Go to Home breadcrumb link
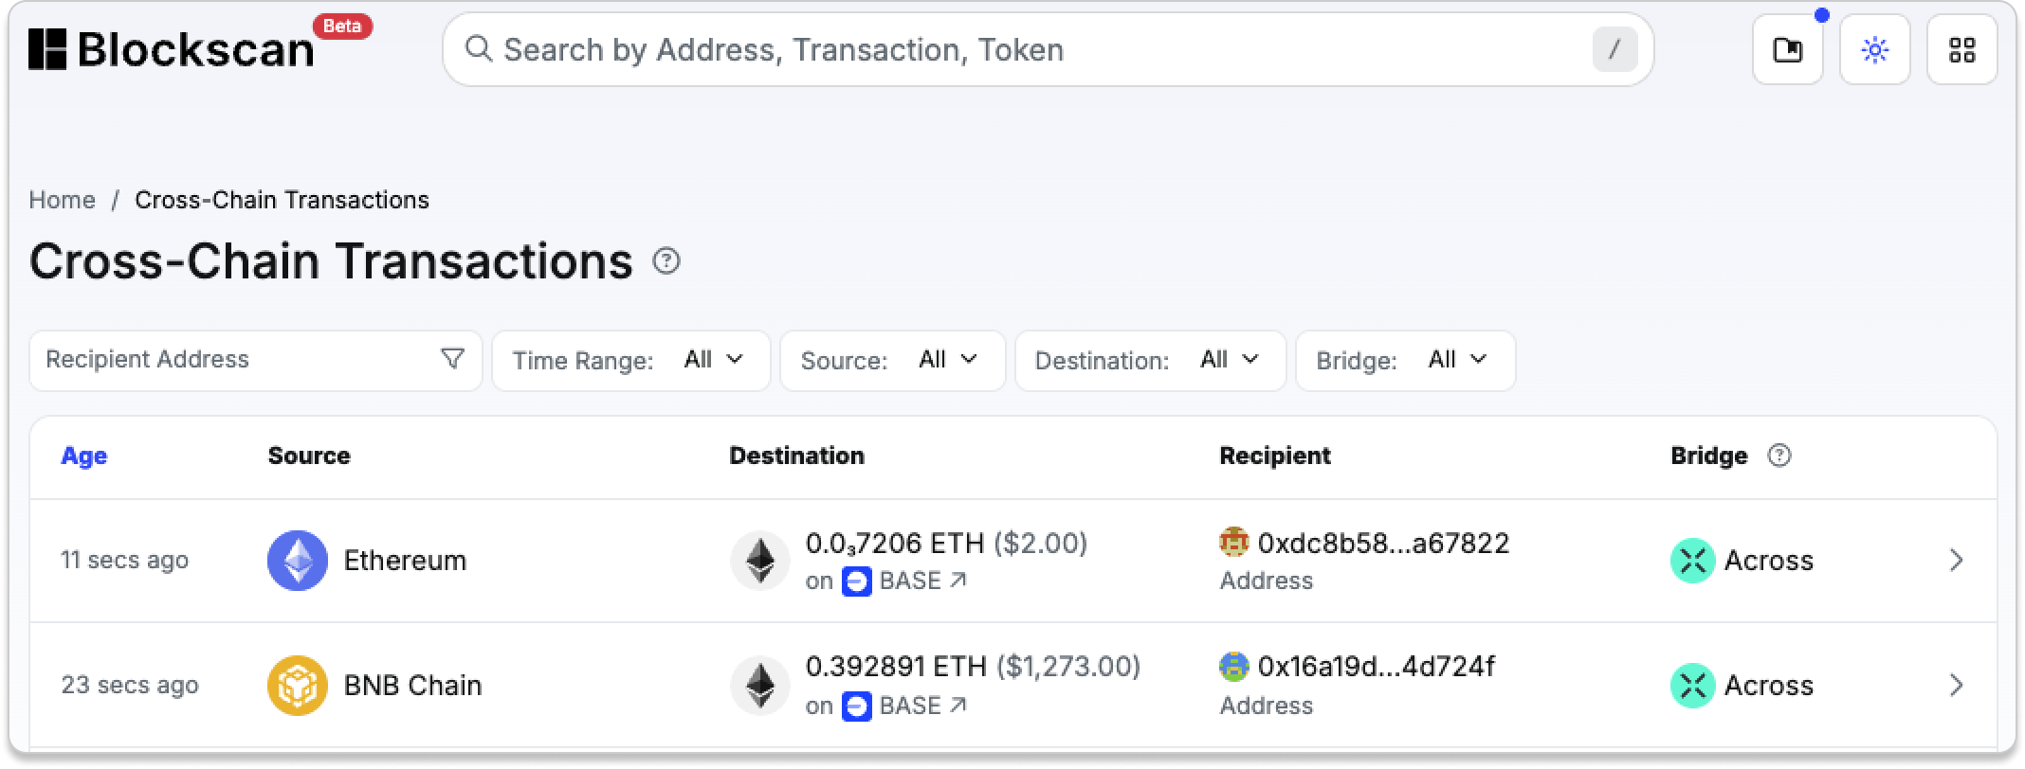Image resolution: width=2025 pixels, height=769 pixels. coord(62,200)
